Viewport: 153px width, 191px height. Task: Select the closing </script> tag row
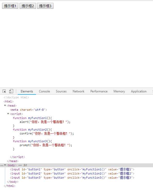point(17,157)
